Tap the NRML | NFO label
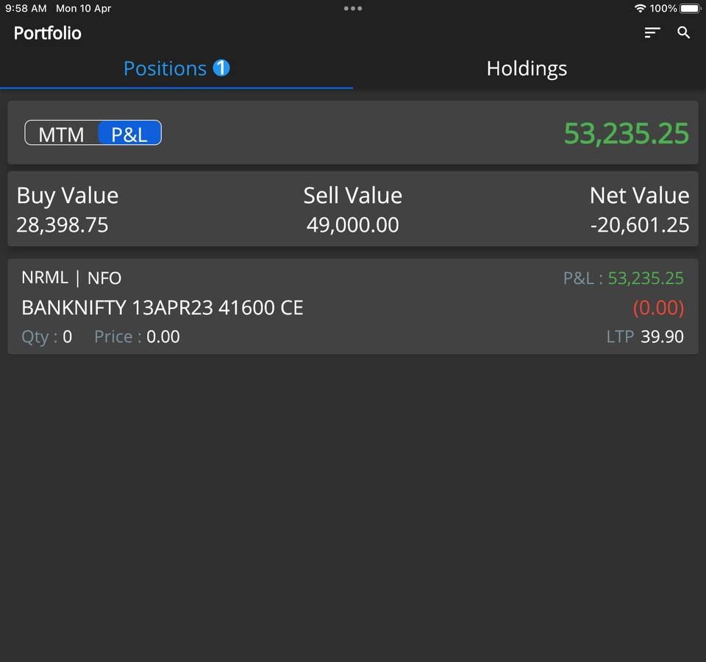Image resolution: width=706 pixels, height=662 pixels. pos(71,278)
